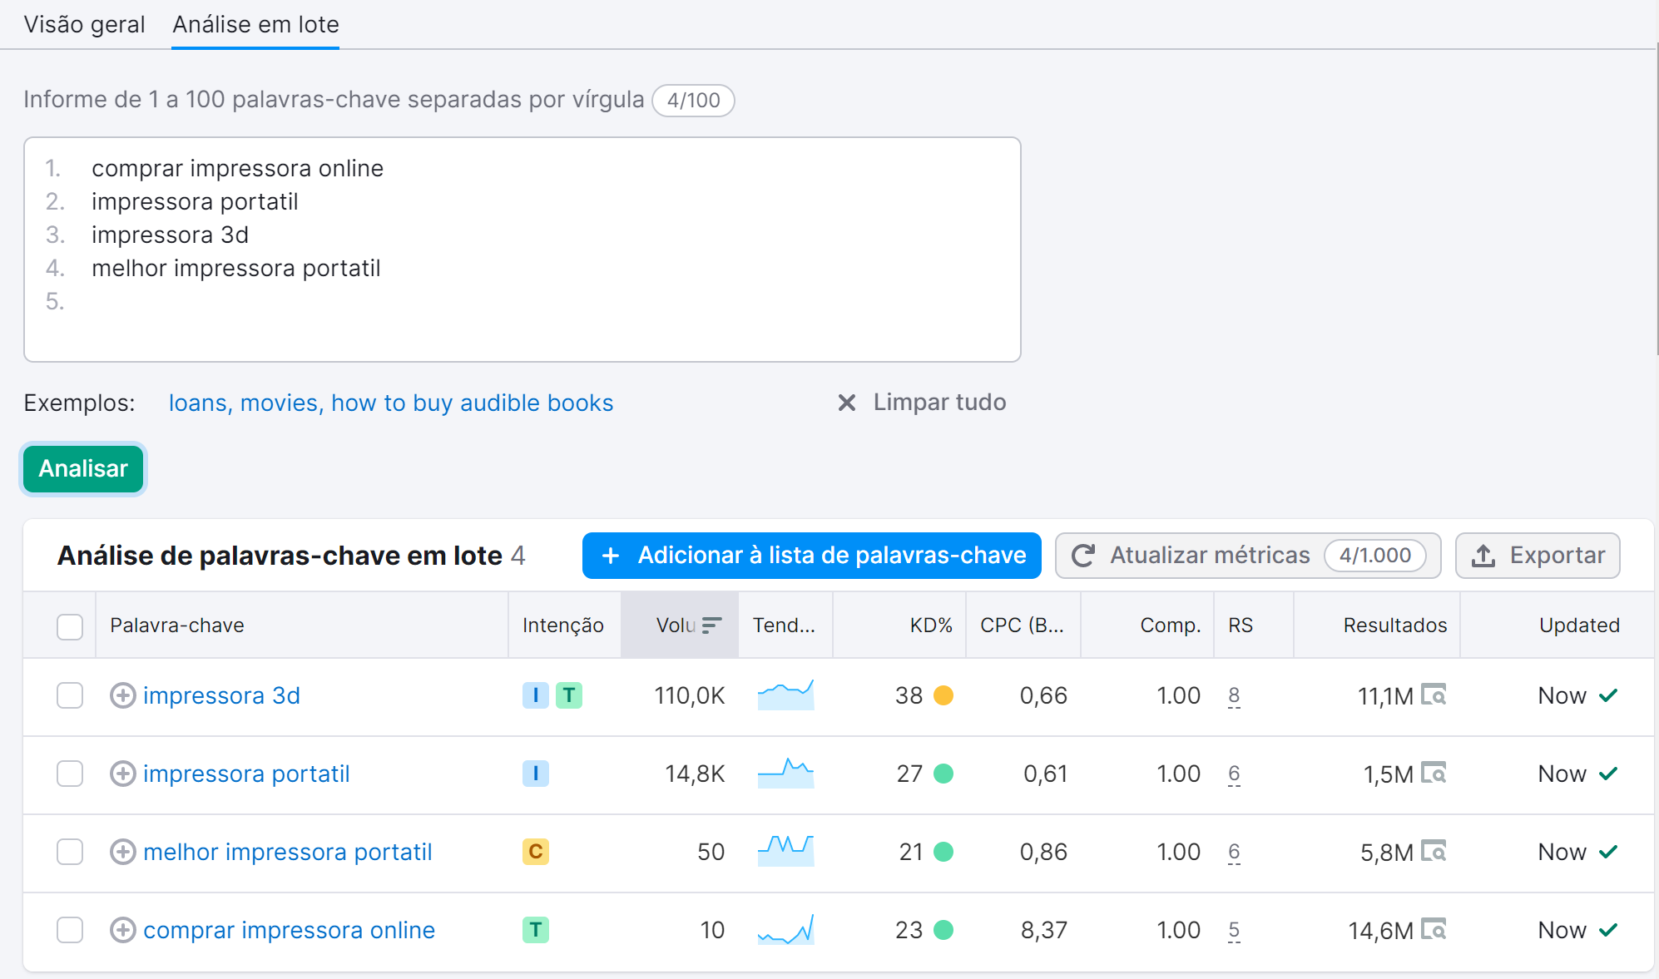Check the box for impressora portatil row

point(70,774)
